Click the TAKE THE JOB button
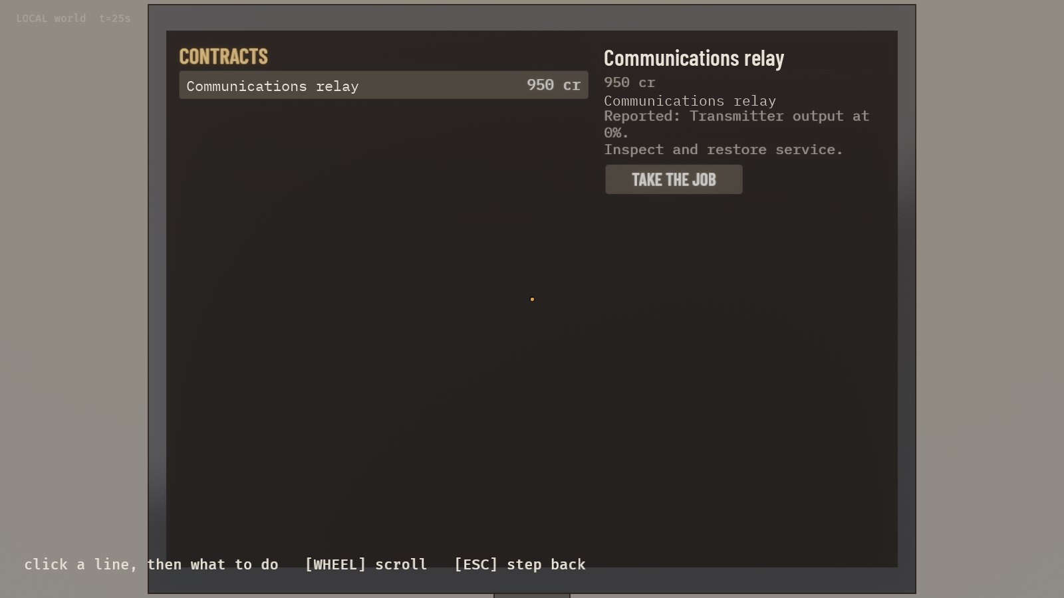The image size is (1064, 598). [674, 179]
